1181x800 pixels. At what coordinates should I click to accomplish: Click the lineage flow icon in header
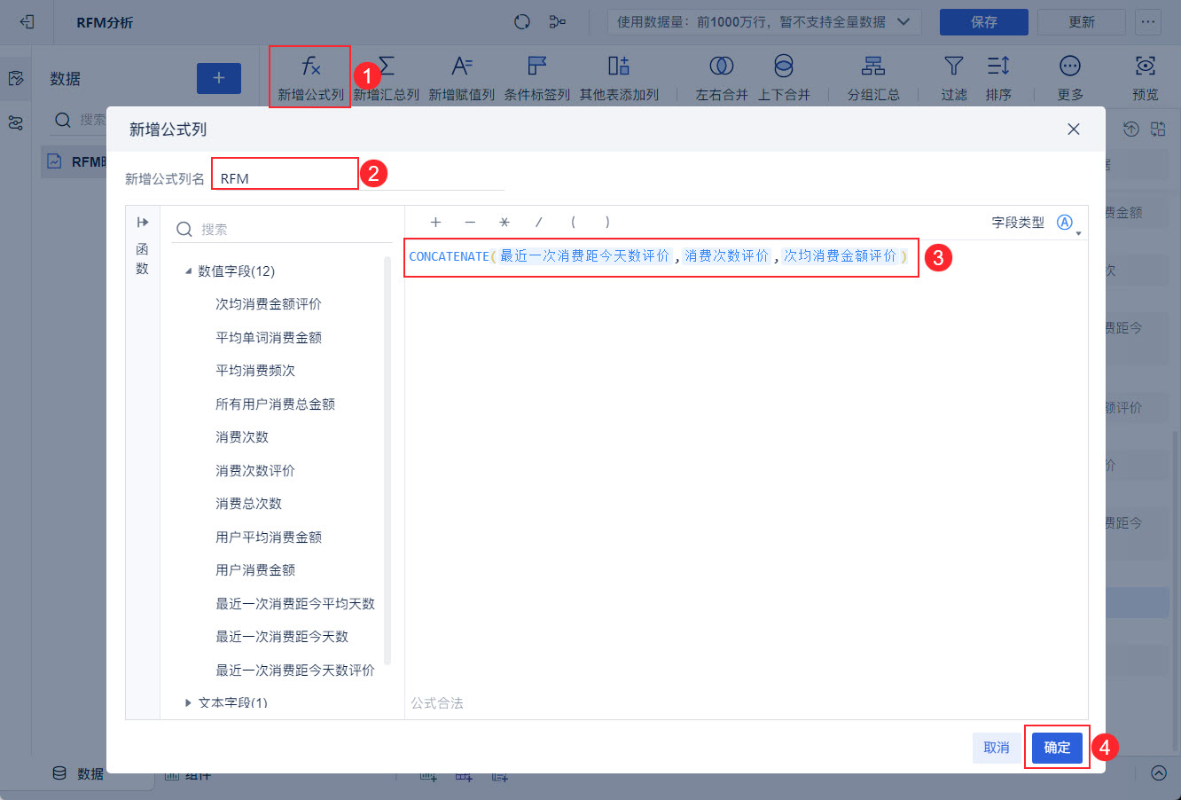click(x=558, y=21)
